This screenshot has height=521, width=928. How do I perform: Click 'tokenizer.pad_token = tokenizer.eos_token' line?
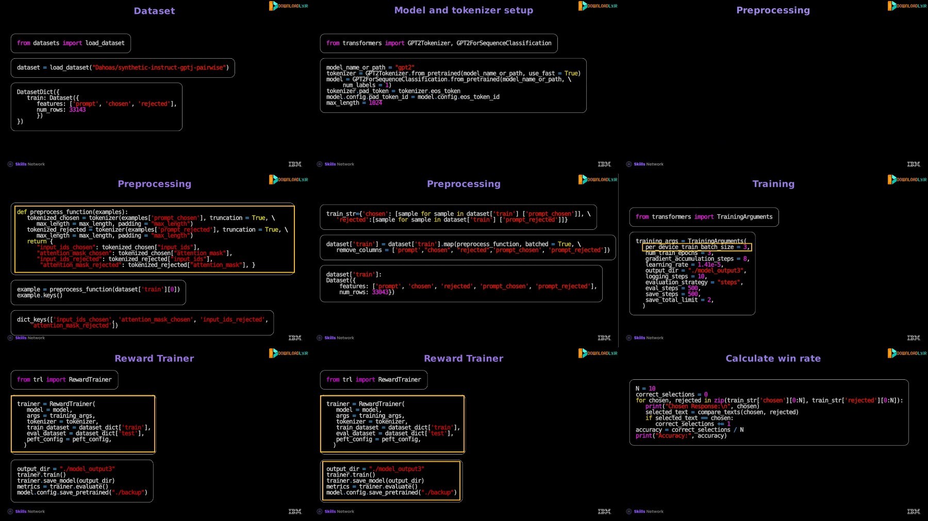coord(393,91)
